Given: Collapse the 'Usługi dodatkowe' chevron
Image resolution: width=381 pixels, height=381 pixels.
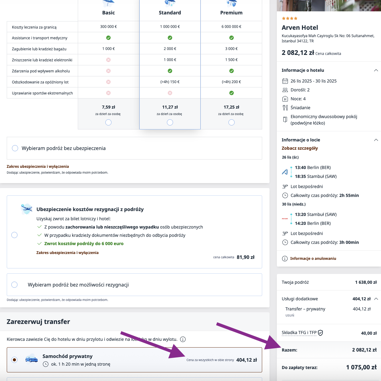Looking at the screenshot, I should pos(376,299).
